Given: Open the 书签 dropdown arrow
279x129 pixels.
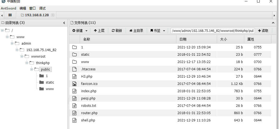Looking at the screenshot, I should [x=164, y=31].
